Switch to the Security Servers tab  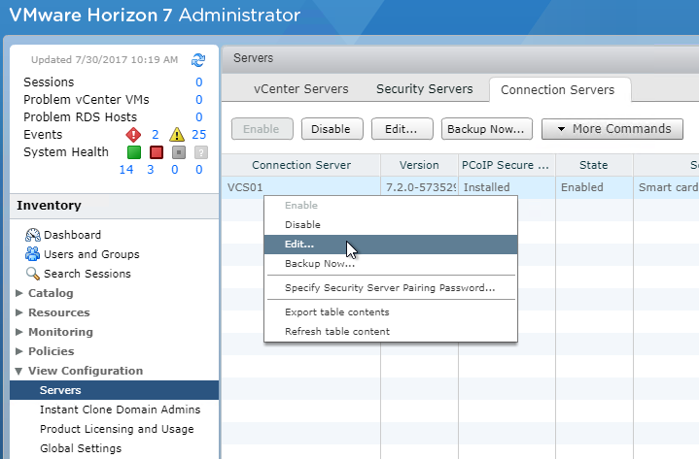[x=425, y=89]
